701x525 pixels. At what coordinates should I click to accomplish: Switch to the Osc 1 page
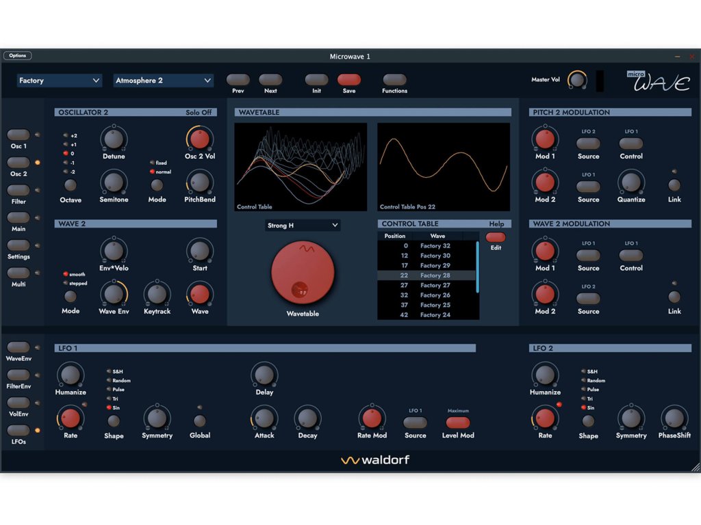[18, 135]
